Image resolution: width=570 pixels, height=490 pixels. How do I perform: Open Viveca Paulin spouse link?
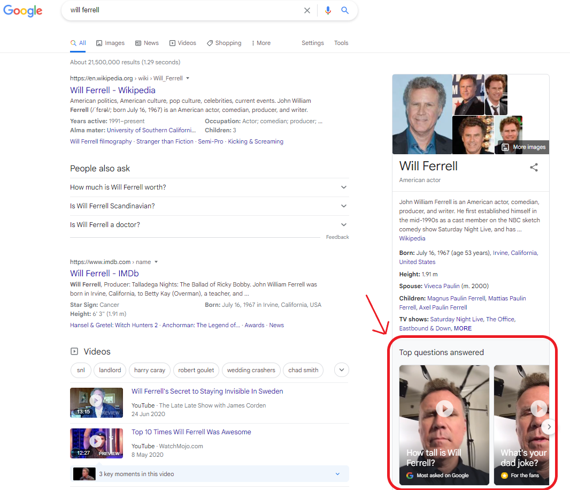coord(442,286)
